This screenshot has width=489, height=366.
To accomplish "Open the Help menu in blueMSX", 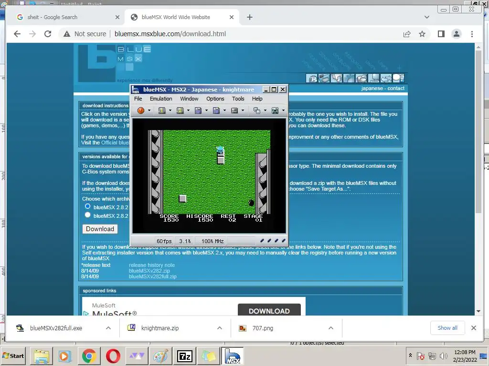I will 257,99.
